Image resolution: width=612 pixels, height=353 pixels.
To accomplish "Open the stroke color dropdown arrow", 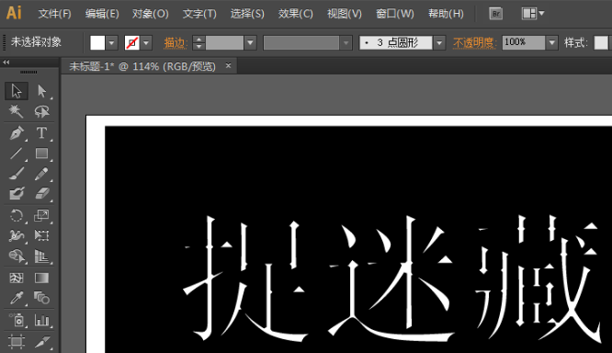I will coord(146,42).
